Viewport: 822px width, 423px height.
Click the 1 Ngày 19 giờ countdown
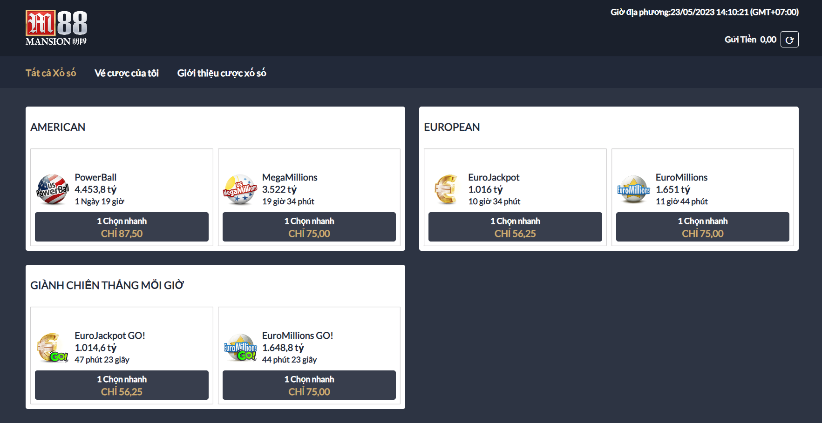pos(100,201)
